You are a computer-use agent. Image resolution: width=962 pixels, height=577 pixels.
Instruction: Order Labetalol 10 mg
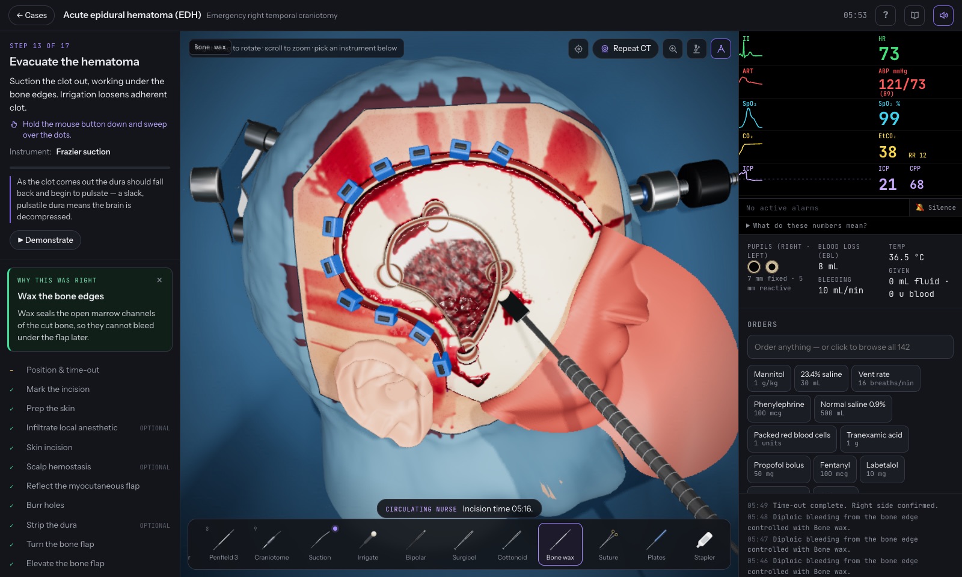point(882,469)
